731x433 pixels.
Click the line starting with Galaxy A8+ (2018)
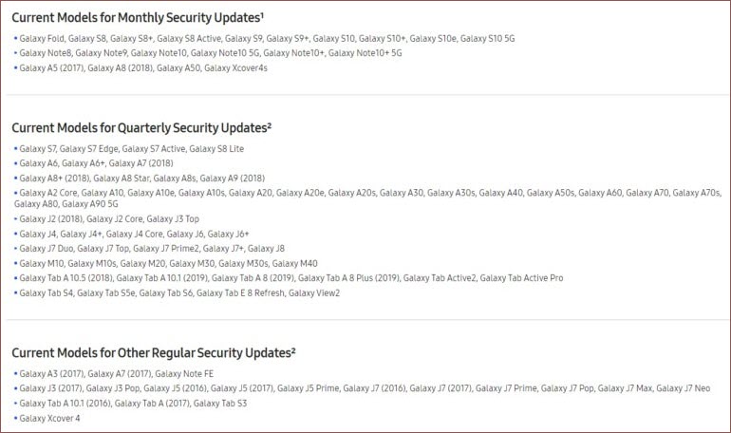click(141, 178)
